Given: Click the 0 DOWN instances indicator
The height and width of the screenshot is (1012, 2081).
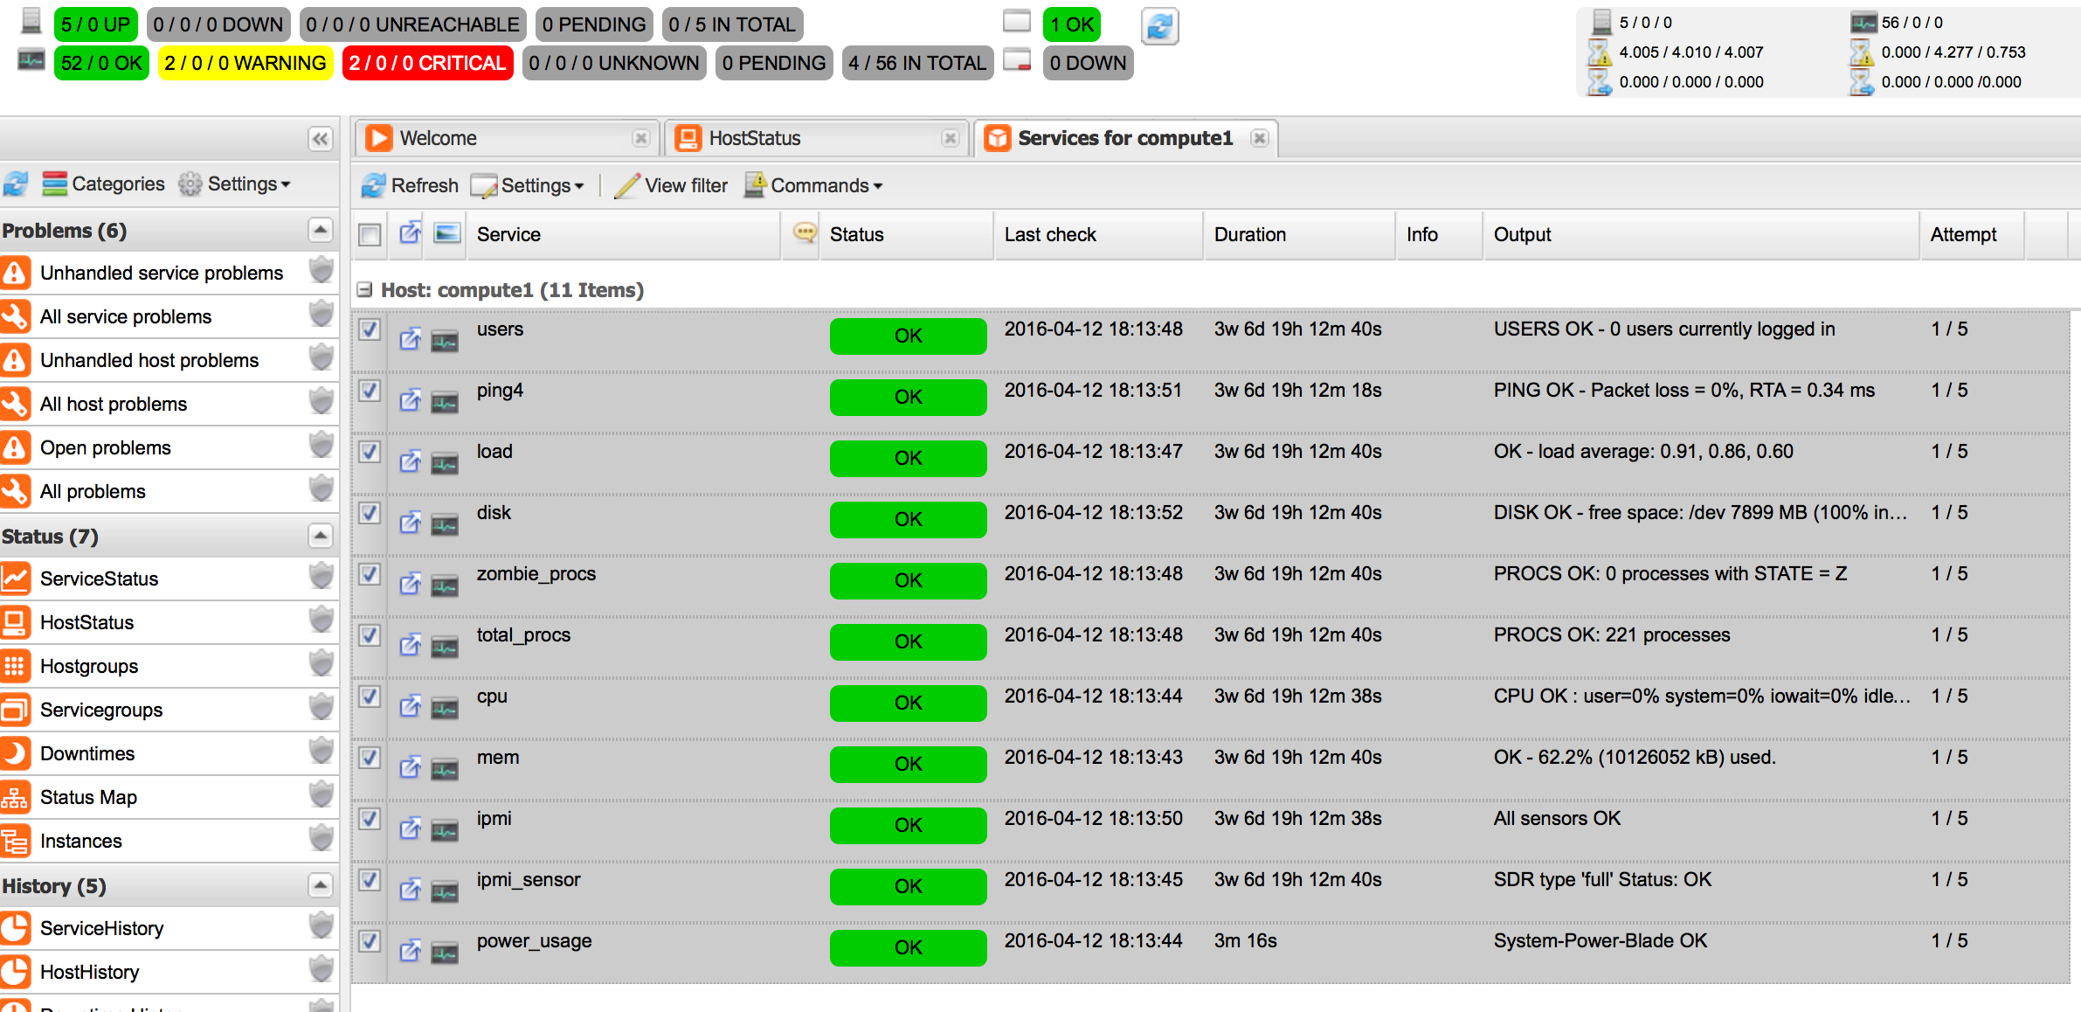Looking at the screenshot, I should (x=1088, y=63).
